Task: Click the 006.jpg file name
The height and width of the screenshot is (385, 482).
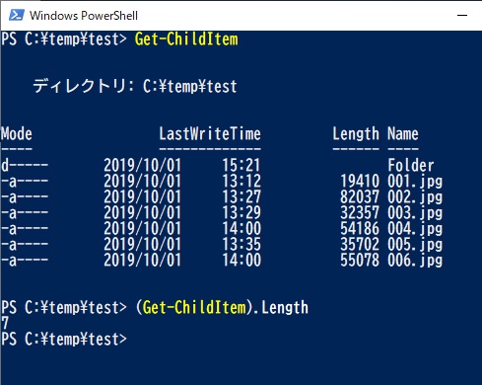Action: (x=415, y=261)
